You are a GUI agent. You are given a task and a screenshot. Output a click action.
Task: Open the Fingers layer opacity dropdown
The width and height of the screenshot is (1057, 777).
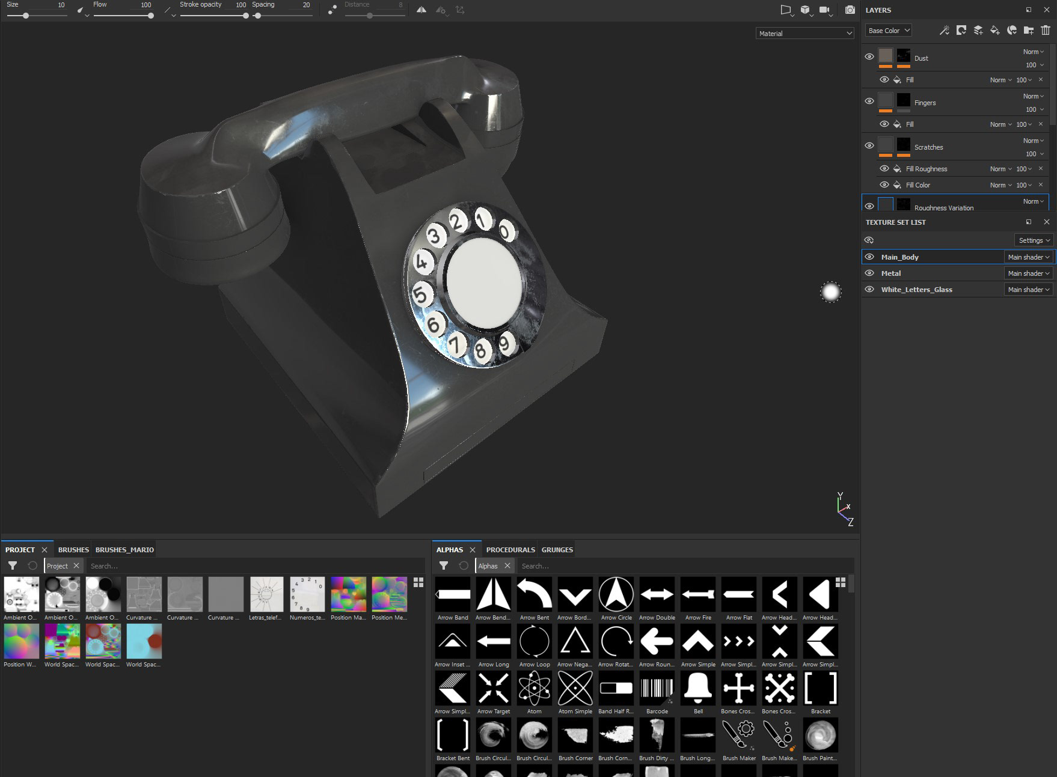(1035, 109)
